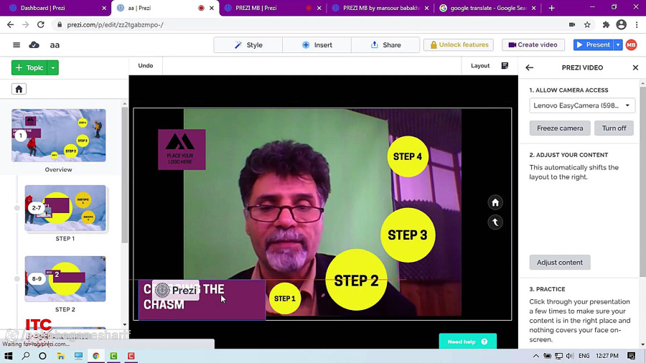This screenshot has height=363, width=646.
Task: Start the presentation with Present
Action: point(594,45)
